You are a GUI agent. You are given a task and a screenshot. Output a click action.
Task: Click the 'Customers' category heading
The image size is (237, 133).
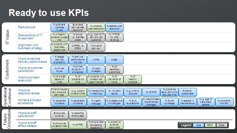(x=7, y=69)
